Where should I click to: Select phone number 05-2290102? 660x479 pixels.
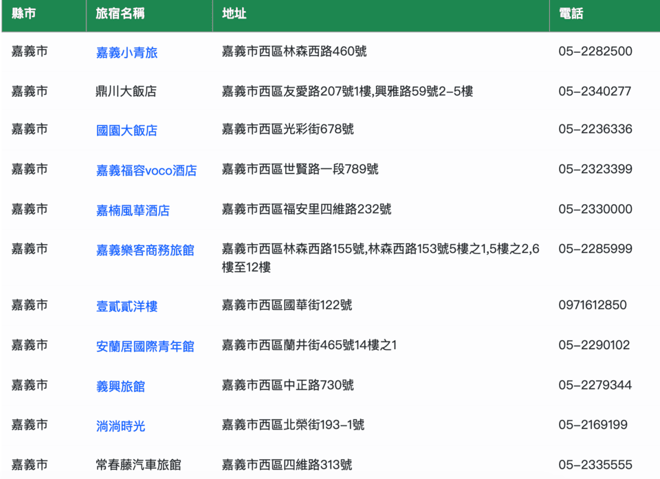594,345
